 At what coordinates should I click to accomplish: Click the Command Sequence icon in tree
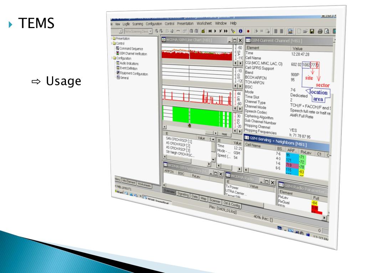[118, 48]
